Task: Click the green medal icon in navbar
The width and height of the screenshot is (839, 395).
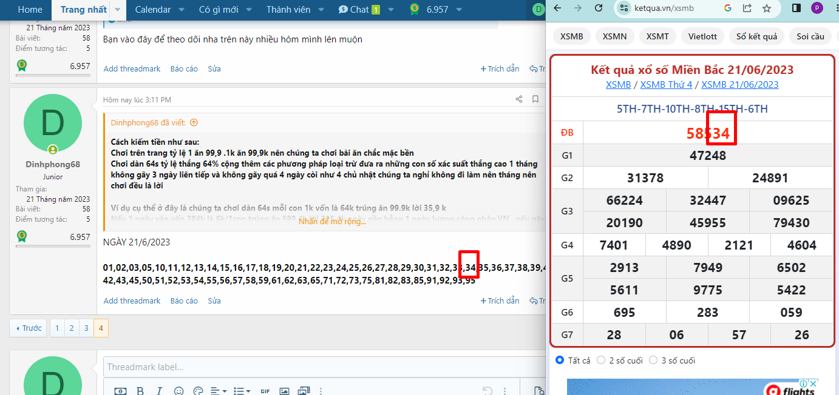Action: point(415,9)
